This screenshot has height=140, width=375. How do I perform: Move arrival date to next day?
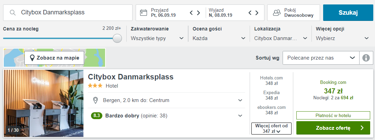[x=198, y=13]
